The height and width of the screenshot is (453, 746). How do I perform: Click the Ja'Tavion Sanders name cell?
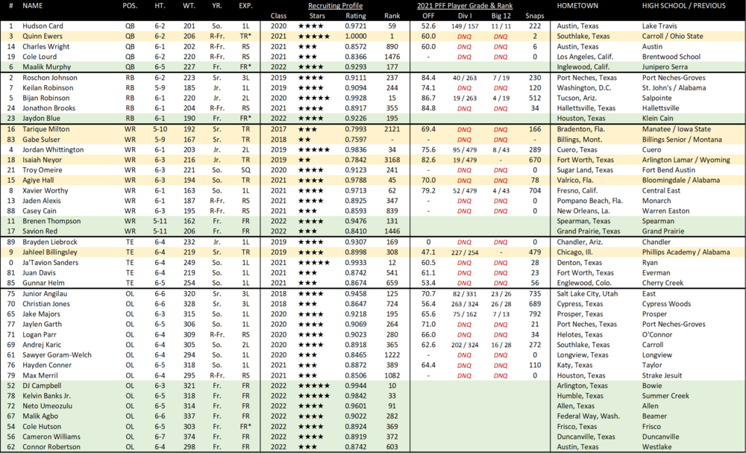50,263
